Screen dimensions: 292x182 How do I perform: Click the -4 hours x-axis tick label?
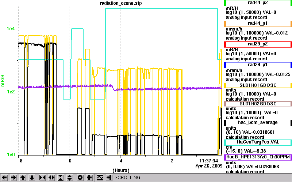point(120,161)
